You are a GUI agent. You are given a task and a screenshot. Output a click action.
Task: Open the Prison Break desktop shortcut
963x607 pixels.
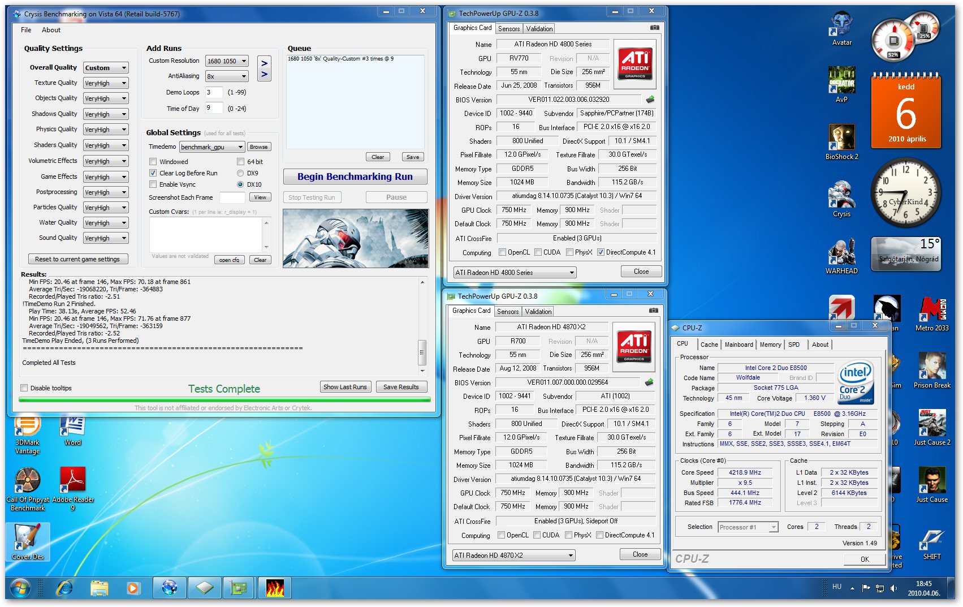[932, 371]
